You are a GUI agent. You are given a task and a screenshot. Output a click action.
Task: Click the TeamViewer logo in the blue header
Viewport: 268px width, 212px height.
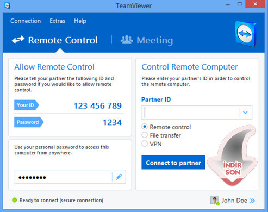pos(246,34)
